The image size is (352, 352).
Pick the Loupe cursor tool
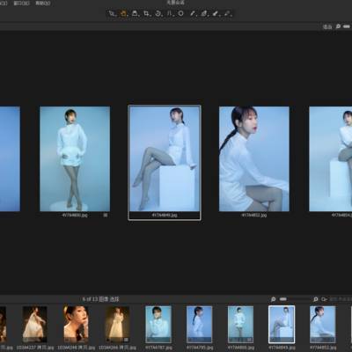coord(135,13)
